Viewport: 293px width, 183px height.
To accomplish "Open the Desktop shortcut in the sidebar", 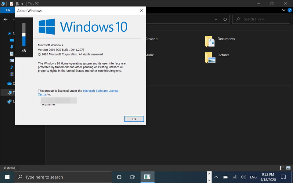I will pyautogui.click(x=12, y=40).
